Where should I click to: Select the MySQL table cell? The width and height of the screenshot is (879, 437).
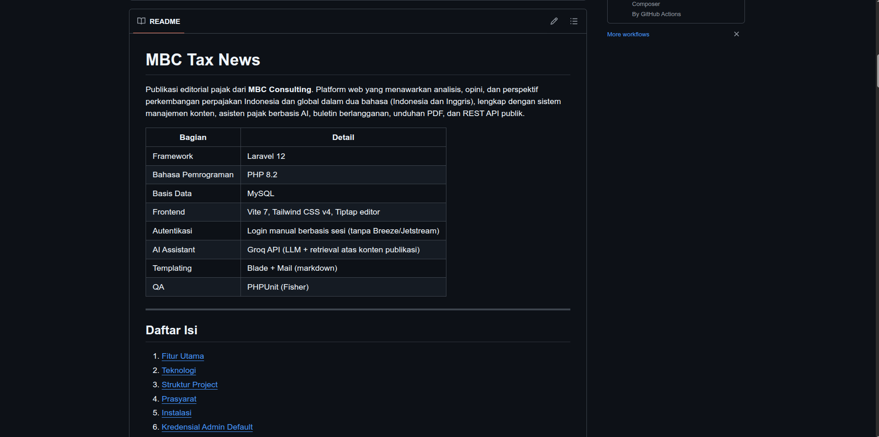click(343, 193)
